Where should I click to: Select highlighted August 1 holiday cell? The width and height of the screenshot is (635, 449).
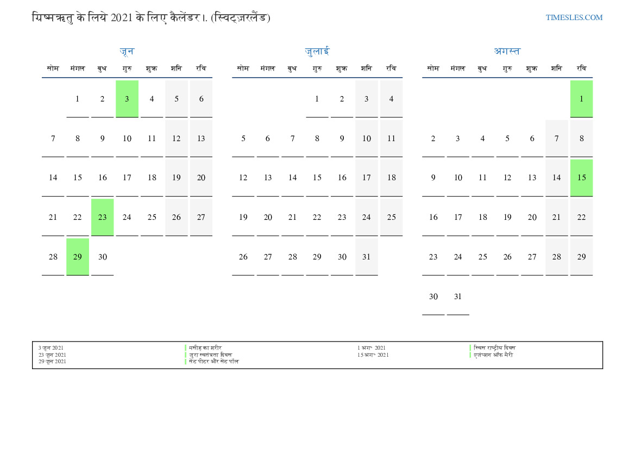point(582,99)
